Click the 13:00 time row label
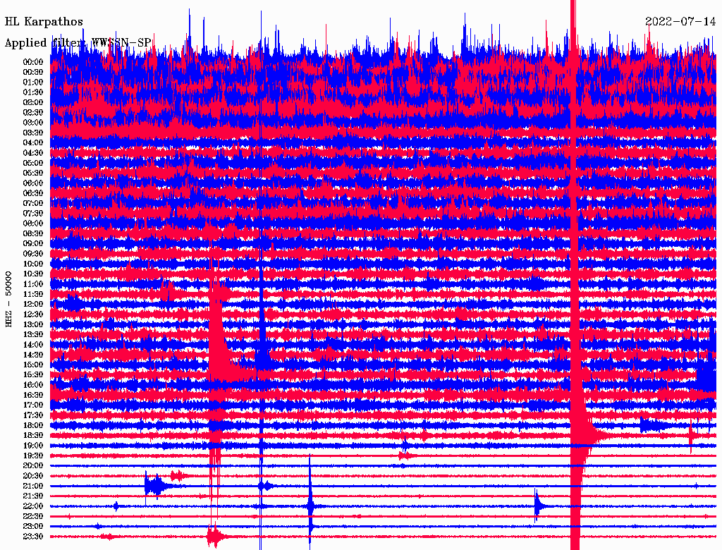This screenshot has width=722, height=550. (33, 325)
